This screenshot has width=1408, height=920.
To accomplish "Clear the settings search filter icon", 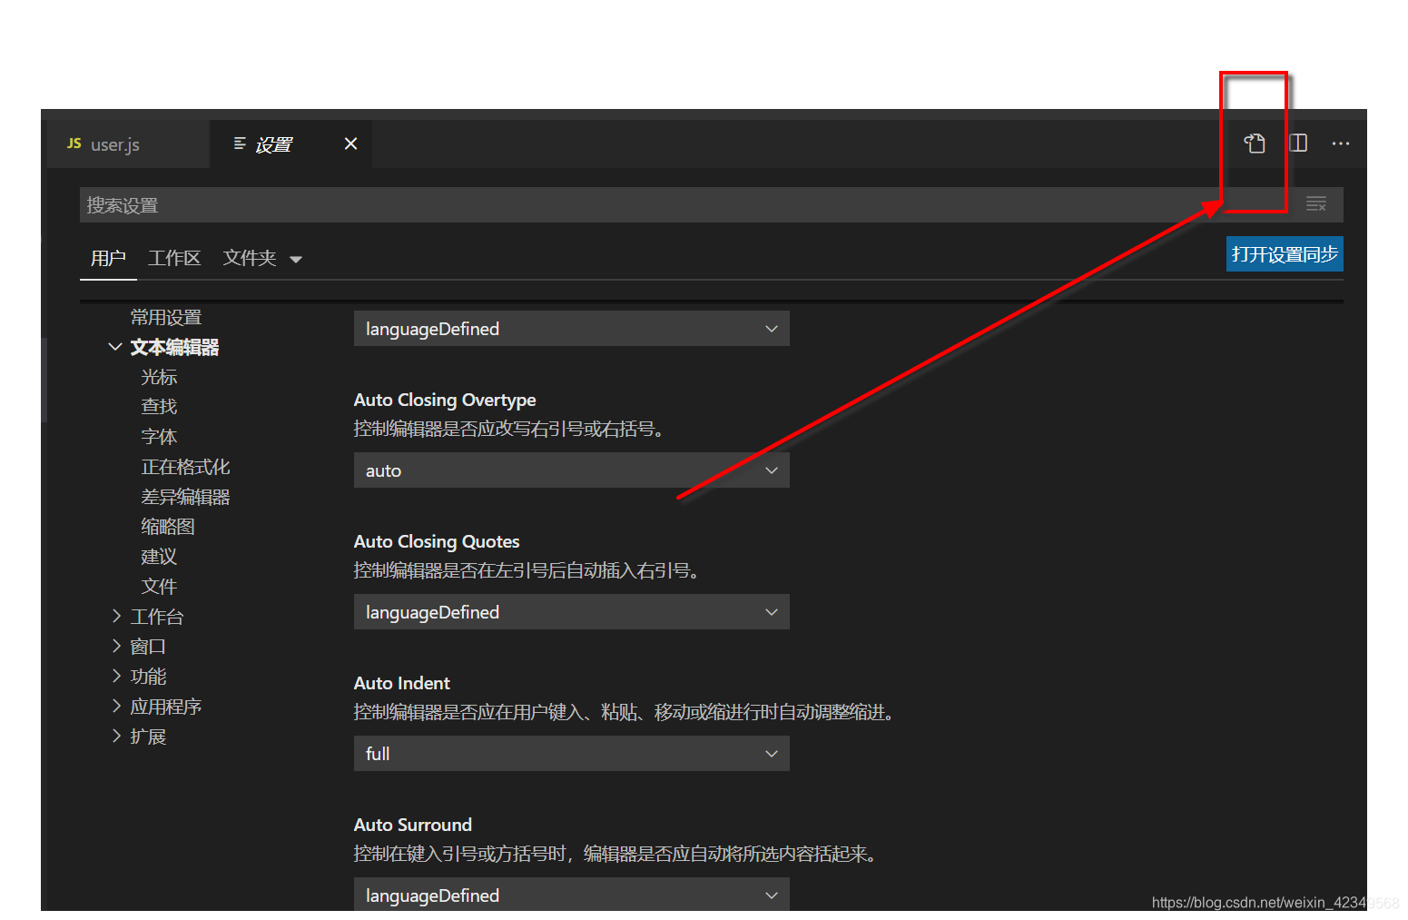I will point(1316,204).
